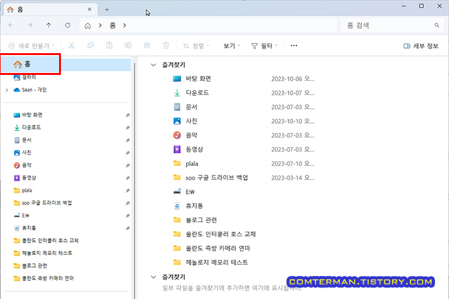Click the Share icon in toolbar
The height and width of the screenshot is (299, 449).
(x=147, y=45)
